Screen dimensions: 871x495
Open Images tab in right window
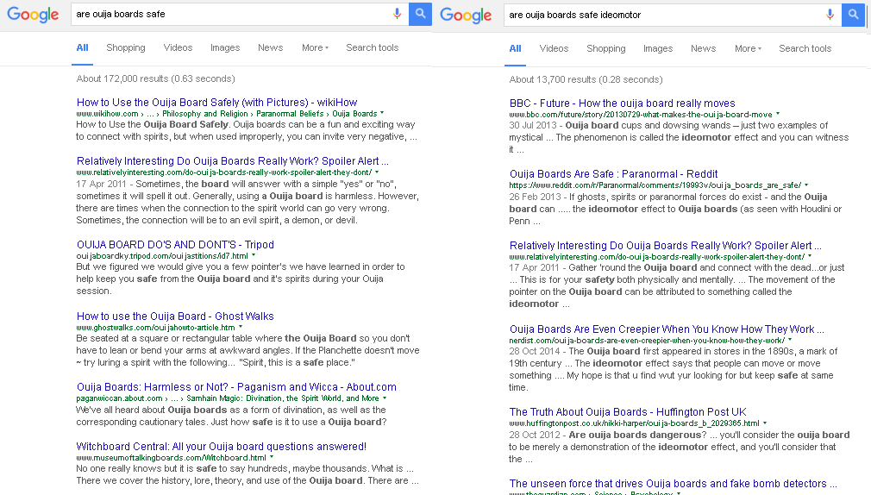click(658, 48)
